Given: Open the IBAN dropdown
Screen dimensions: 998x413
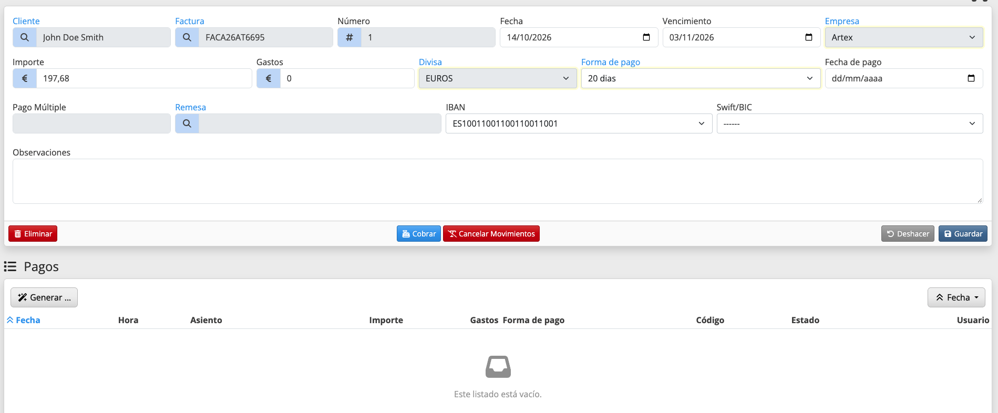Looking at the screenshot, I should (x=579, y=123).
